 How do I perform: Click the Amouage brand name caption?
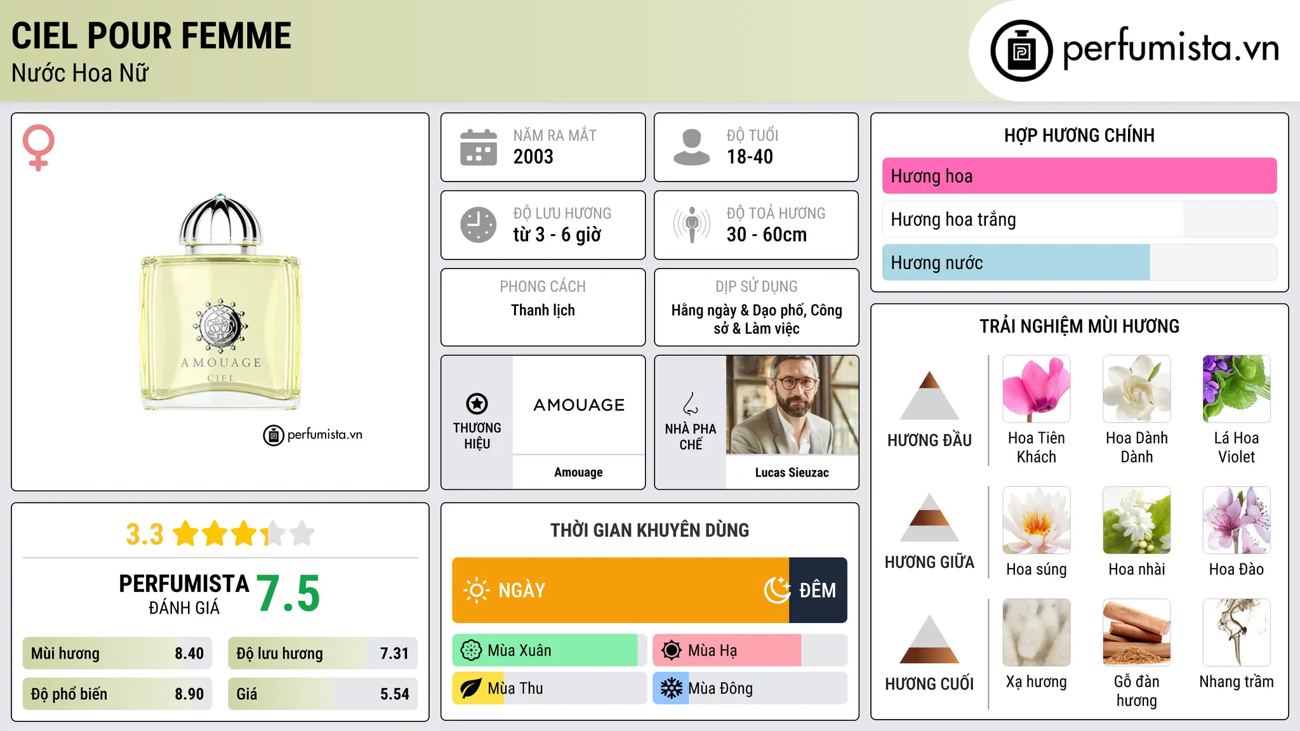(x=578, y=472)
